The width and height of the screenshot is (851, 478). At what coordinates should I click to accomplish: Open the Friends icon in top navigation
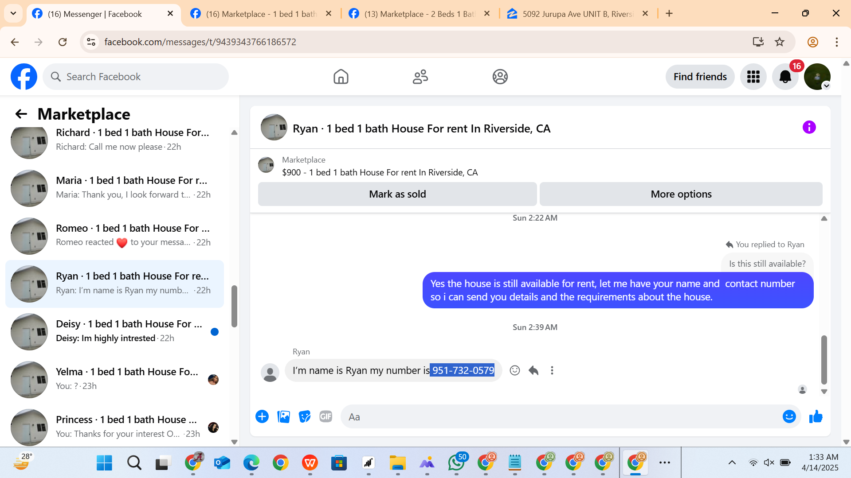[420, 77]
